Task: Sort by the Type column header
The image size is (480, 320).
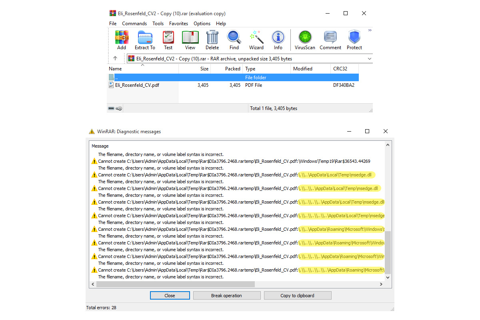Action: point(266,69)
